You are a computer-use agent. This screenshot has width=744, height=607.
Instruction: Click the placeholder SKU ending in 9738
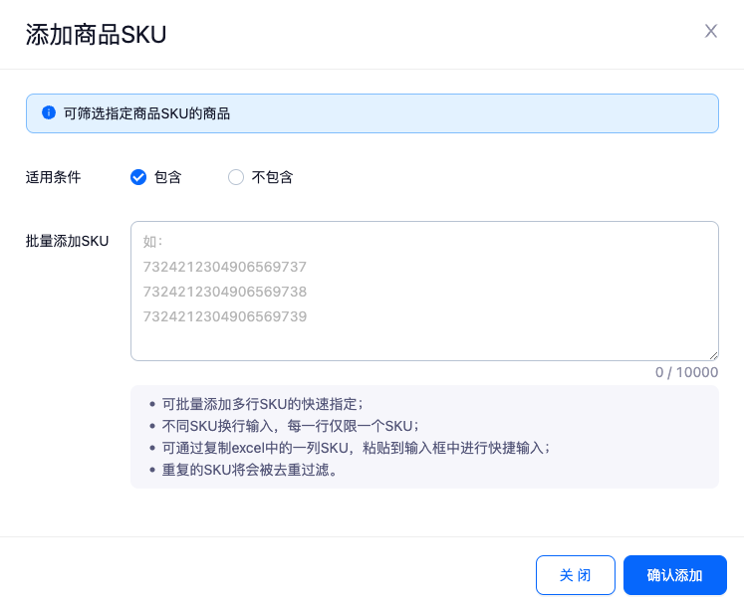pyautogui.click(x=225, y=292)
